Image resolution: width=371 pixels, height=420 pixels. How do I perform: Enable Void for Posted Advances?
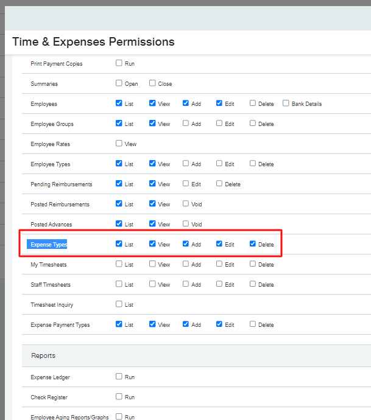click(185, 223)
